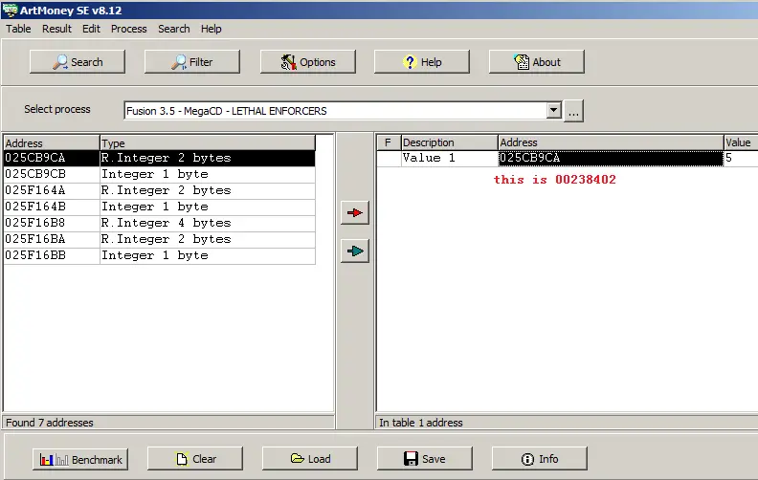This screenshot has width=758, height=480.
Task: Click table address cell 025CB9CA
Action: click(x=611, y=158)
